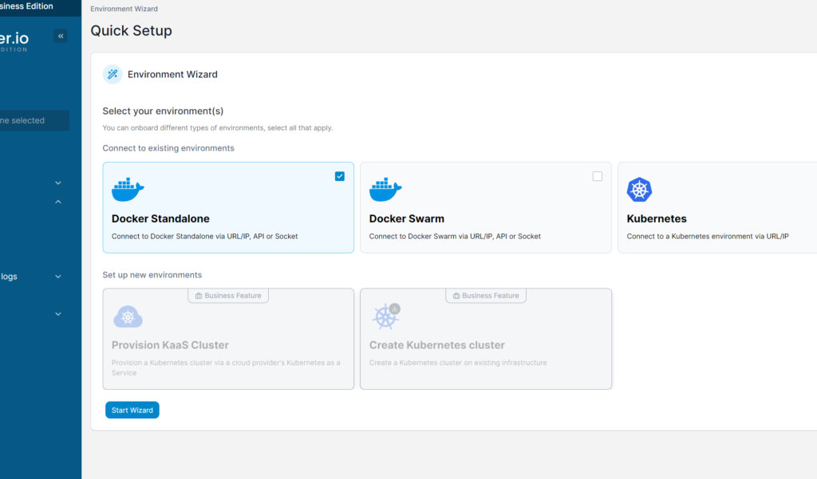Viewport: 817px width, 479px height.
Task: Click the Create Kubernetes cluster title
Action: tap(437, 345)
